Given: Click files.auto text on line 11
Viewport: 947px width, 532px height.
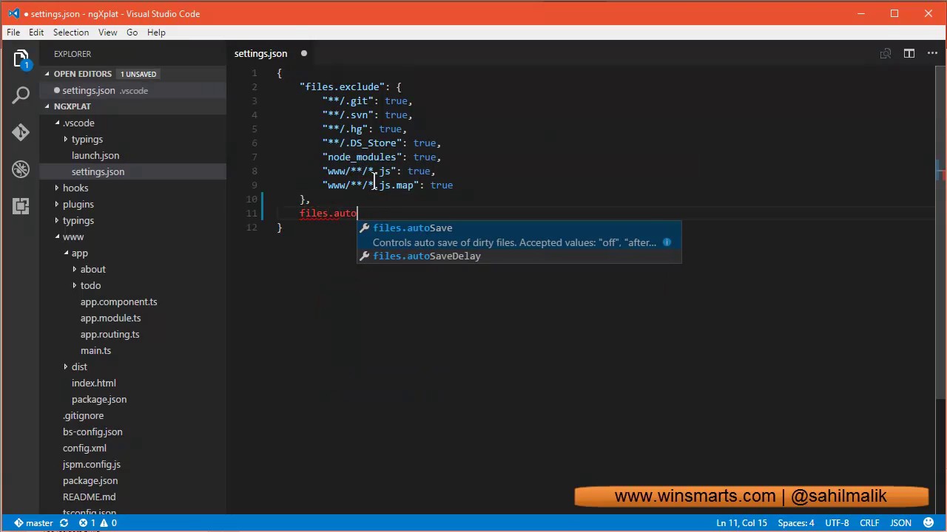Looking at the screenshot, I should (x=328, y=214).
